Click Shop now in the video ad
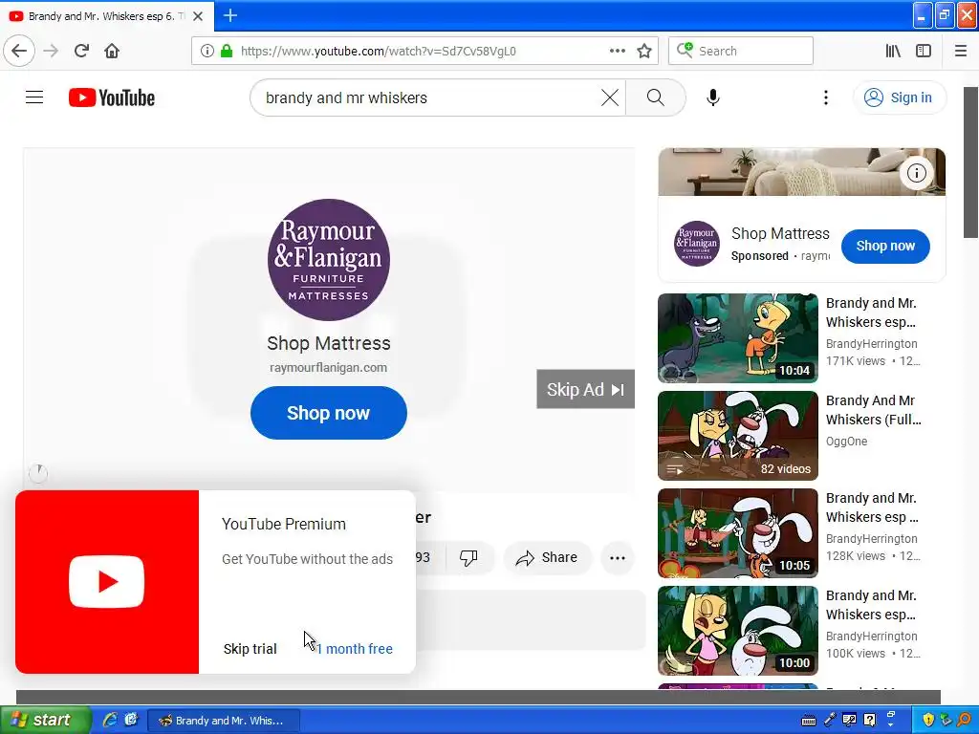The height and width of the screenshot is (734, 979). pyautogui.click(x=329, y=413)
